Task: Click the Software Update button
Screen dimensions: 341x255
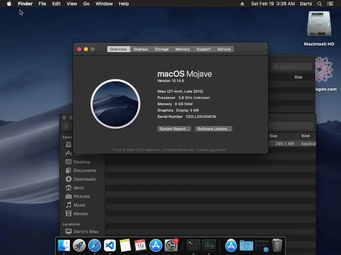Action: [213, 129]
